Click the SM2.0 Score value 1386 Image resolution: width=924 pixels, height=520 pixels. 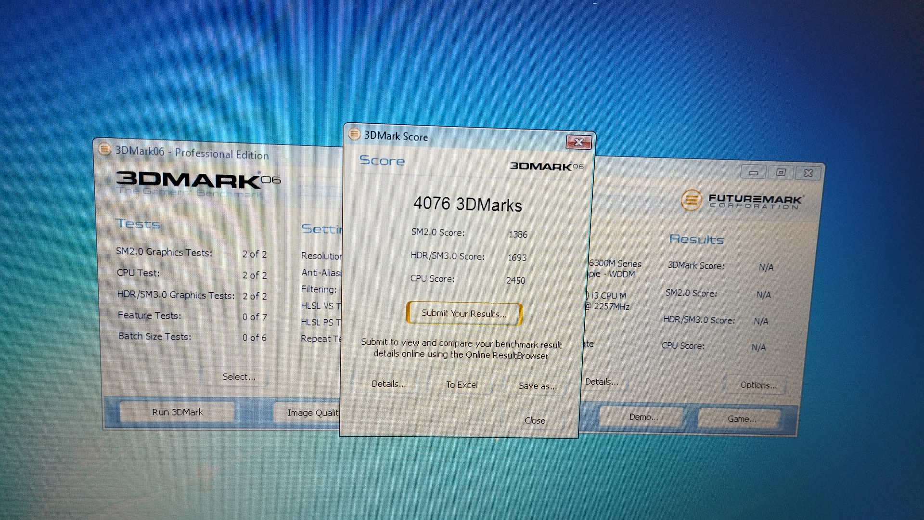(518, 234)
